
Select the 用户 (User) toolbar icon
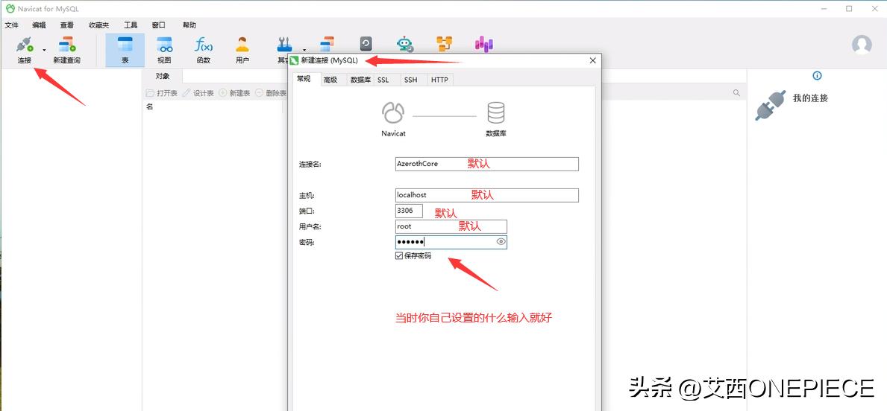[x=242, y=45]
